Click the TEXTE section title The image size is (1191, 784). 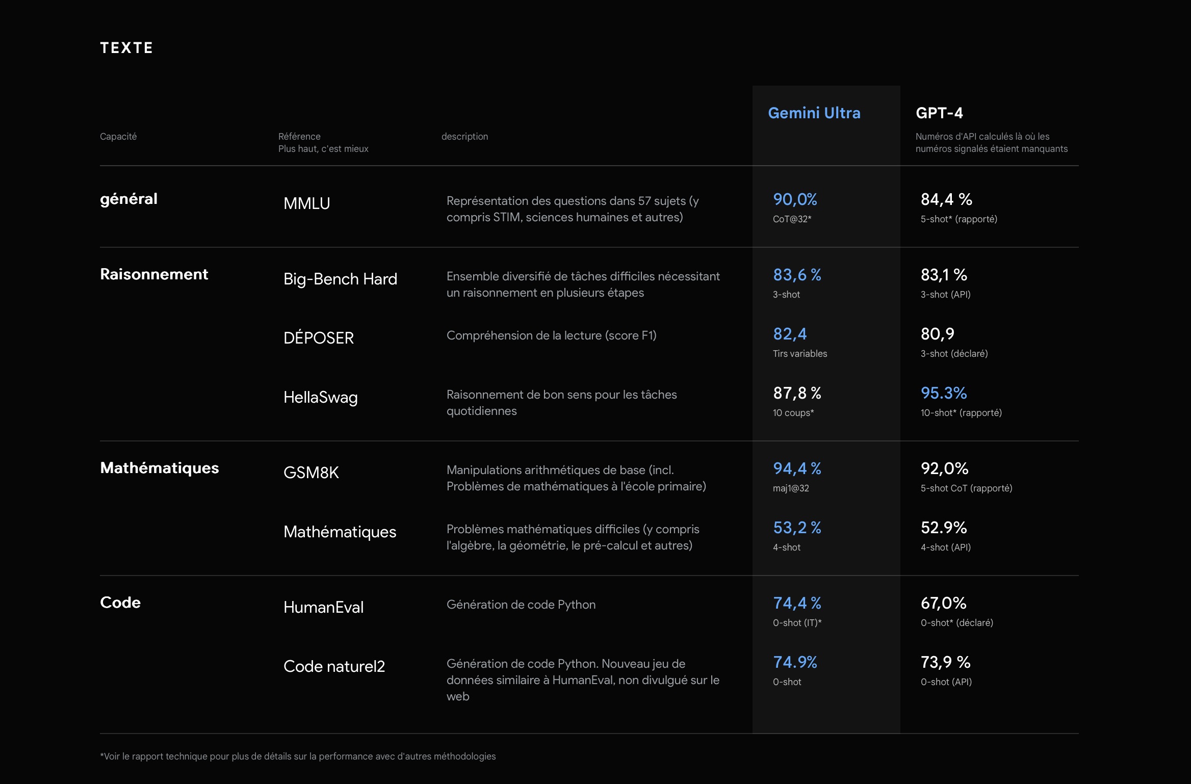click(126, 48)
